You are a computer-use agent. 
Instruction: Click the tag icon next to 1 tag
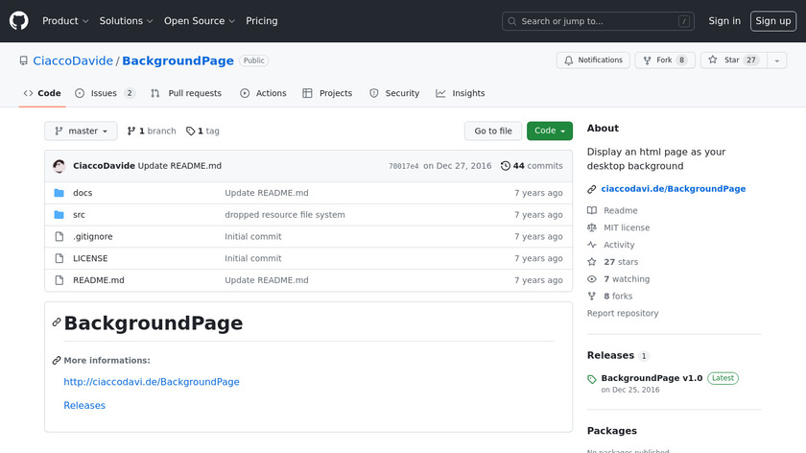[x=190, y=131]
